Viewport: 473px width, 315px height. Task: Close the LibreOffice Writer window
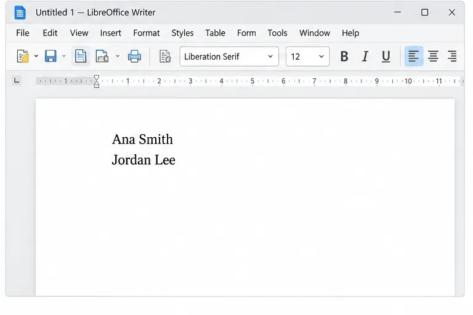tap(451, 12)
